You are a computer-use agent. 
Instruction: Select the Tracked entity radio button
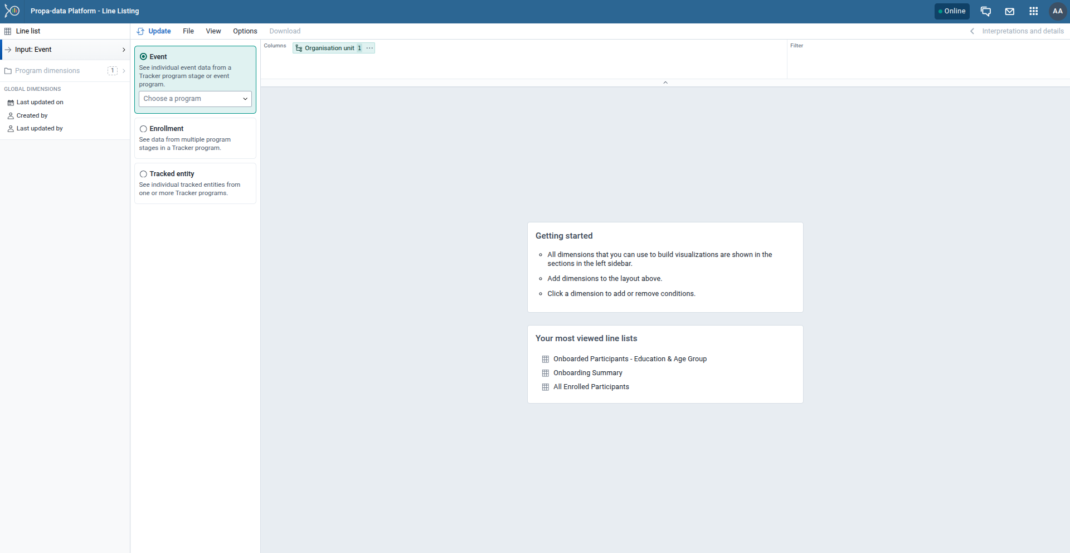143,174
